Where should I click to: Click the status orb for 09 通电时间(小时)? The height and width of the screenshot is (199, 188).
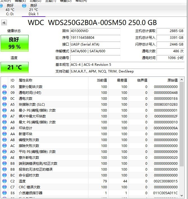pyautogui.click(x=4, y=92)
